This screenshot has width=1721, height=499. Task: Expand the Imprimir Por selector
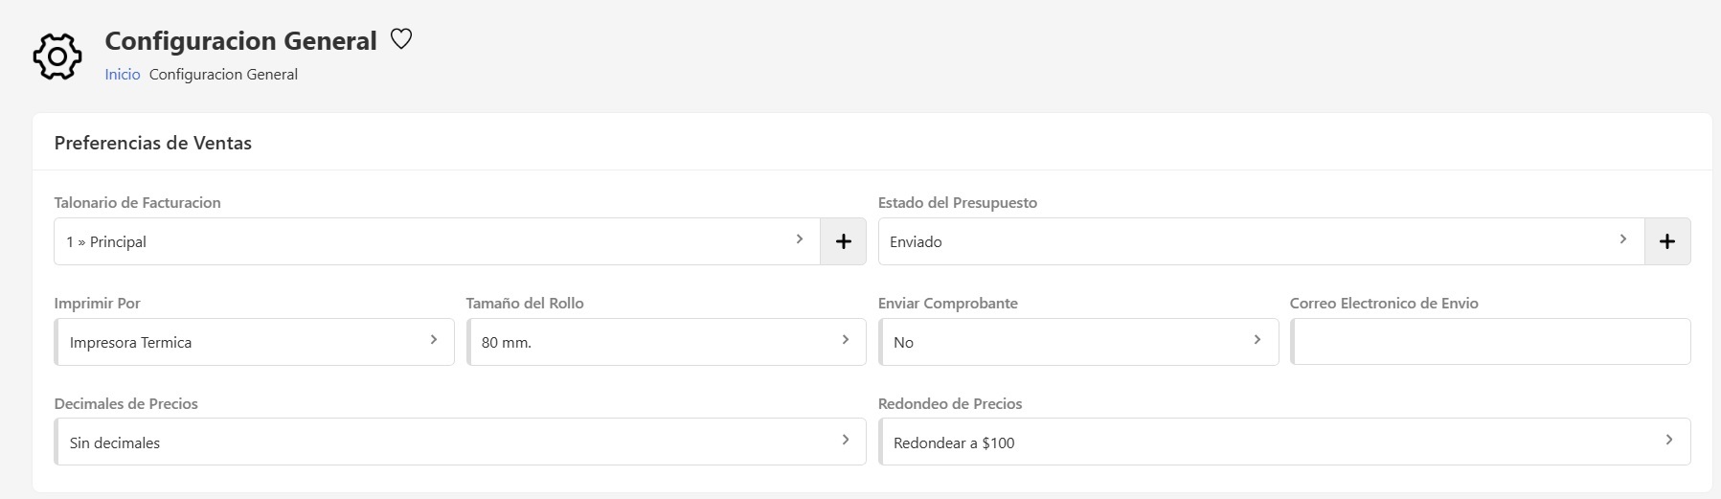pyautogui.click(x=254, y=342)
